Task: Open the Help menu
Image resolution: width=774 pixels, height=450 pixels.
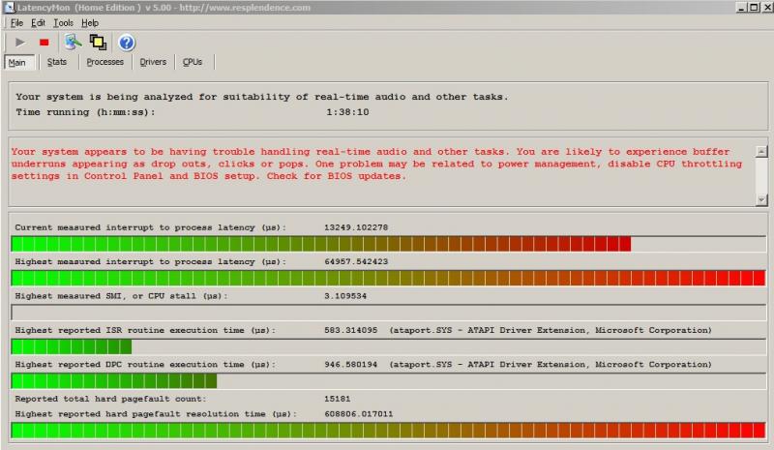Action: click(x=90, y=22)
